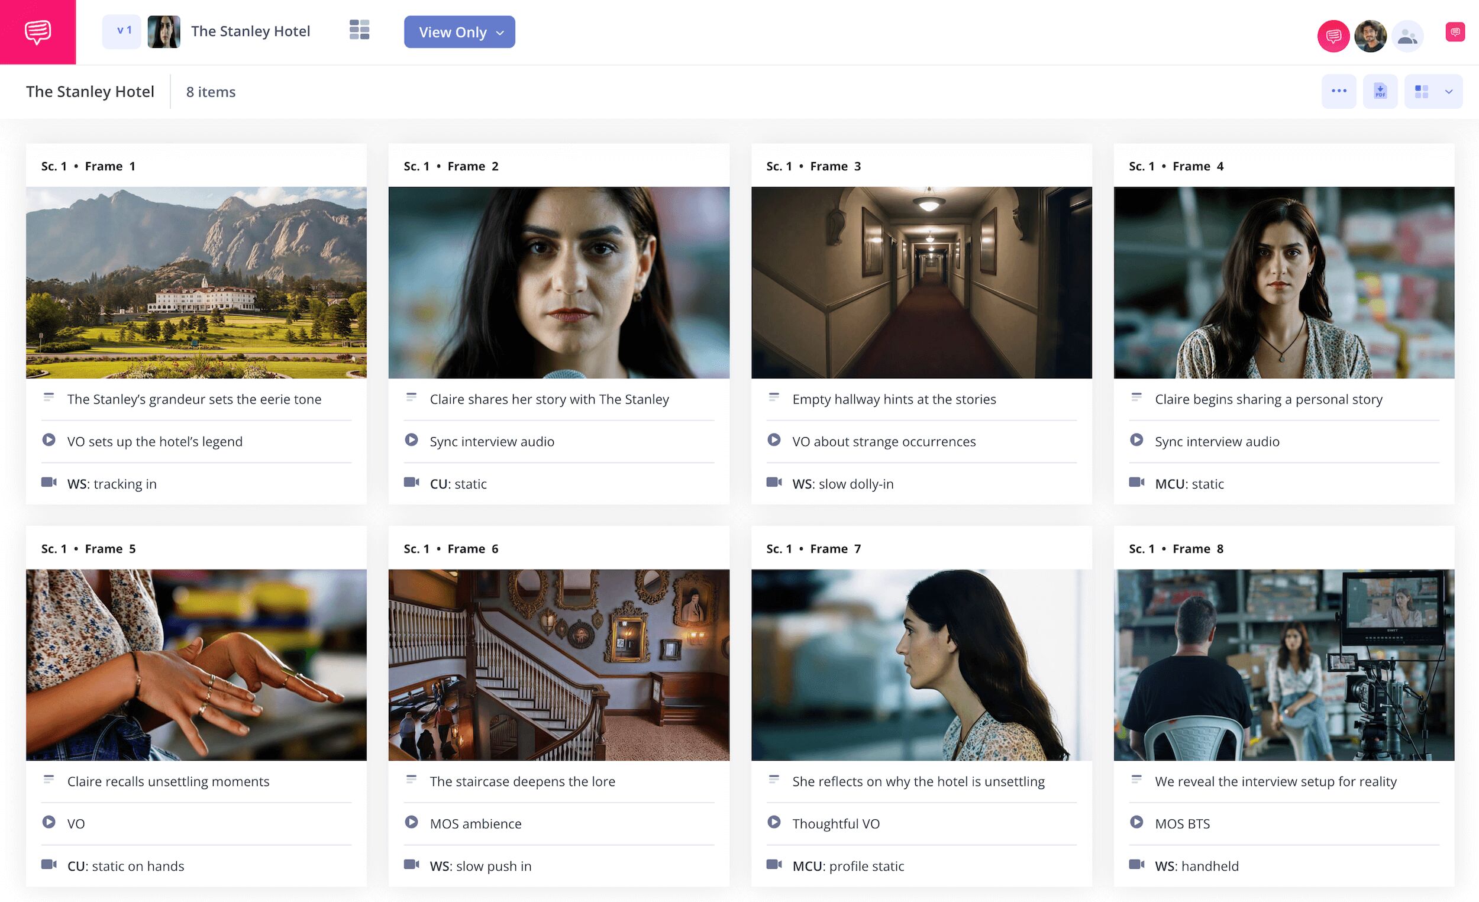The image size is (1479, 902).
Task: Click the camera icon on Frame 8
Action: coord(1138,865)
